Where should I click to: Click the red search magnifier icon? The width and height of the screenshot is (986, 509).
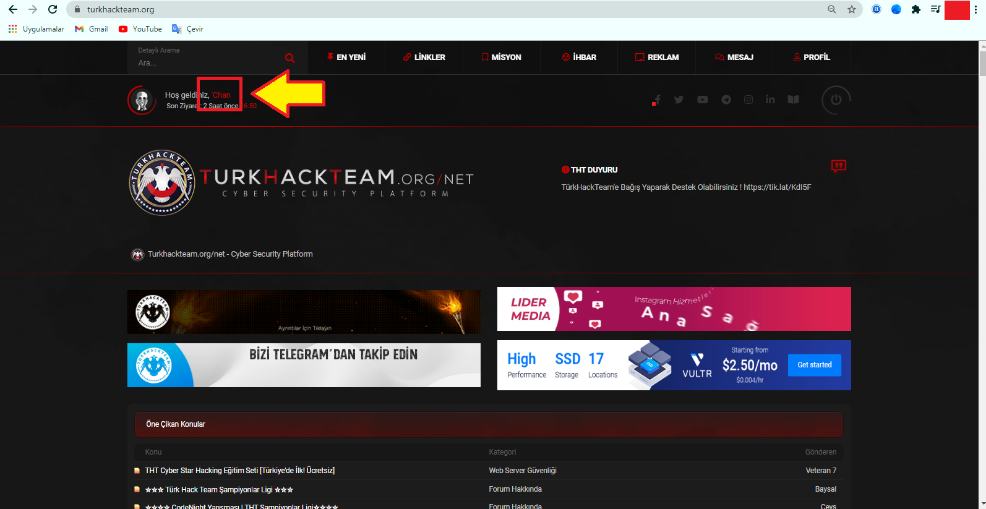point(289,58)
